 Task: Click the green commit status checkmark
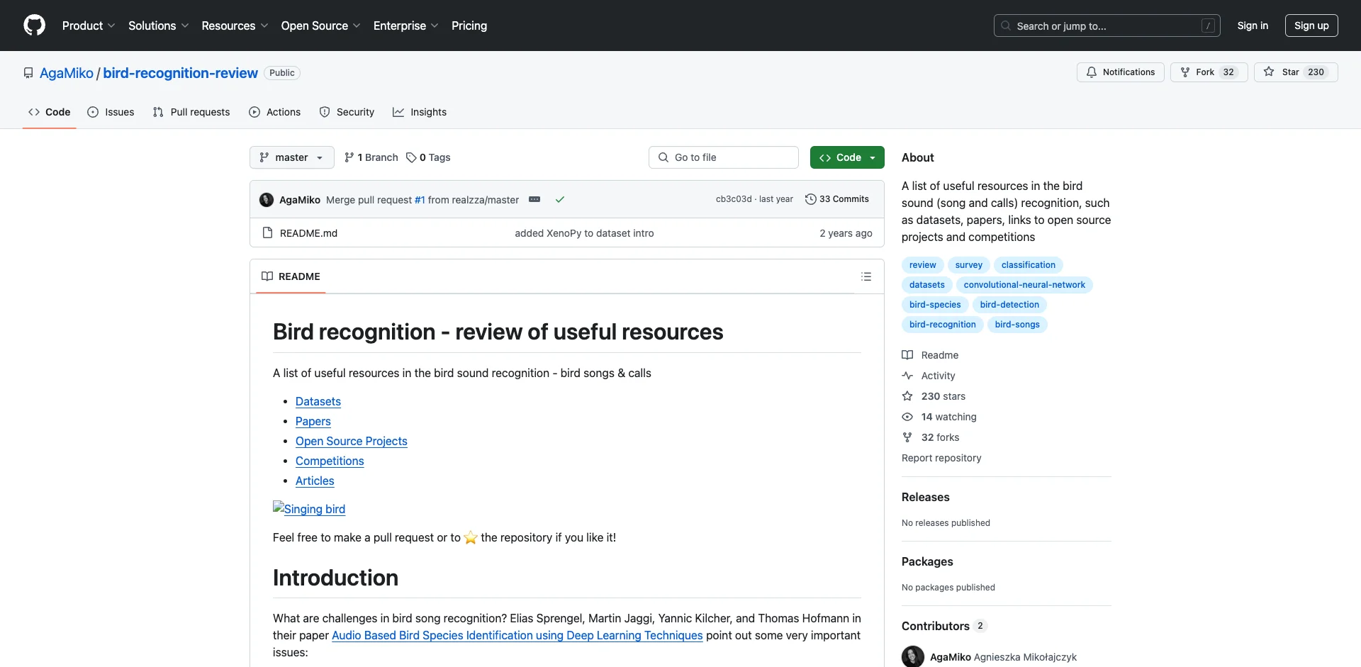click(560, 200)
